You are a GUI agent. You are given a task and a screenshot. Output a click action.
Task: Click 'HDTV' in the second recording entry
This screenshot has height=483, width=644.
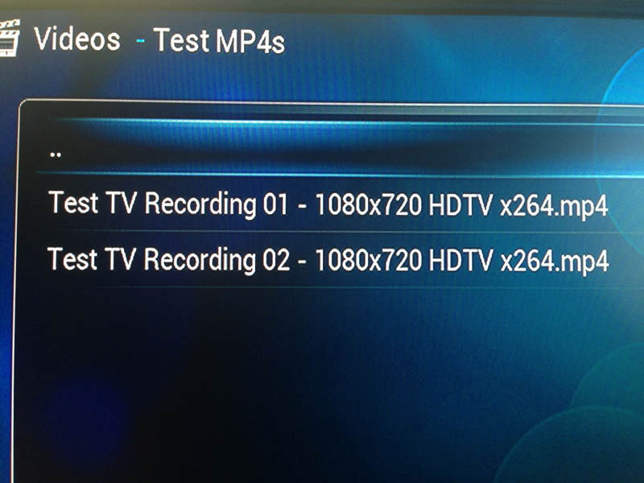click(x=460, y=261)
